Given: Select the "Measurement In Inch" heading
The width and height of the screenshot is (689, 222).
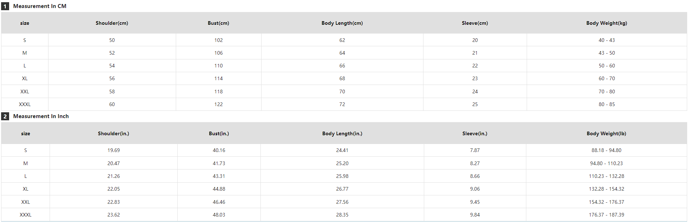Looking at the screenshot, I should pos(41,116).
